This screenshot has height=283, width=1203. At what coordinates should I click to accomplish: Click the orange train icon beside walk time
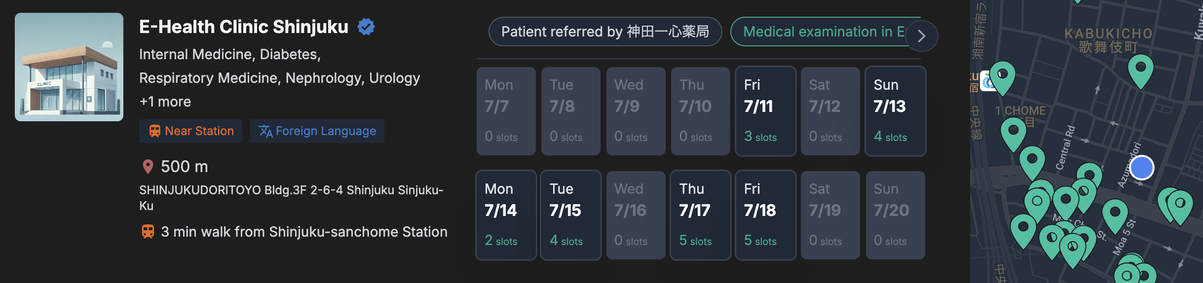148,232
